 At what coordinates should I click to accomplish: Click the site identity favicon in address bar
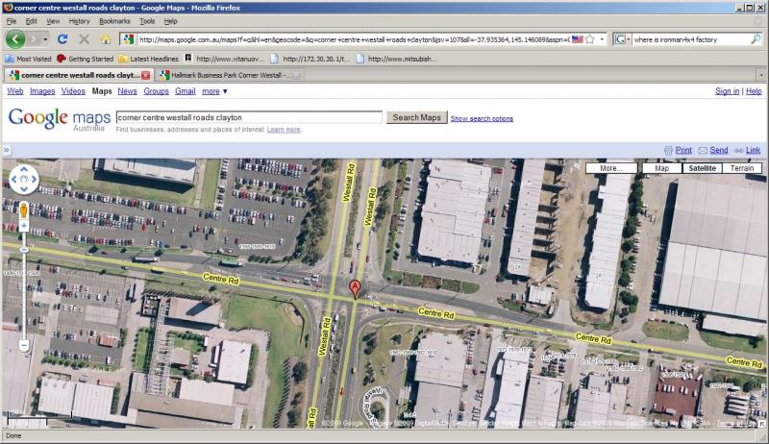[128, 39]
